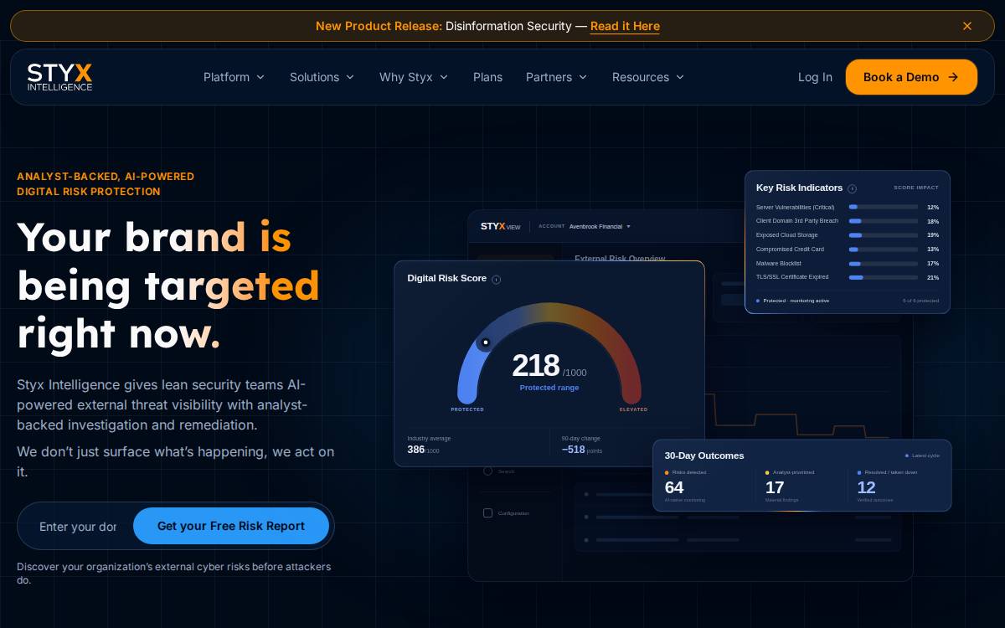
Task: Toggle the Configuration checkbox in sidebar
Action: (x=487, y=512)
